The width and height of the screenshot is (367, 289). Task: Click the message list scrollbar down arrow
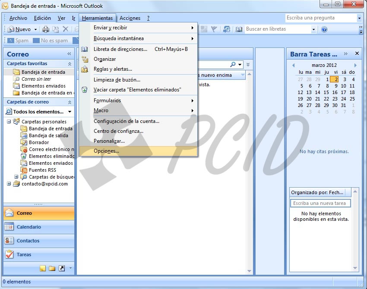pyautogui.click(x=249, y=271)
